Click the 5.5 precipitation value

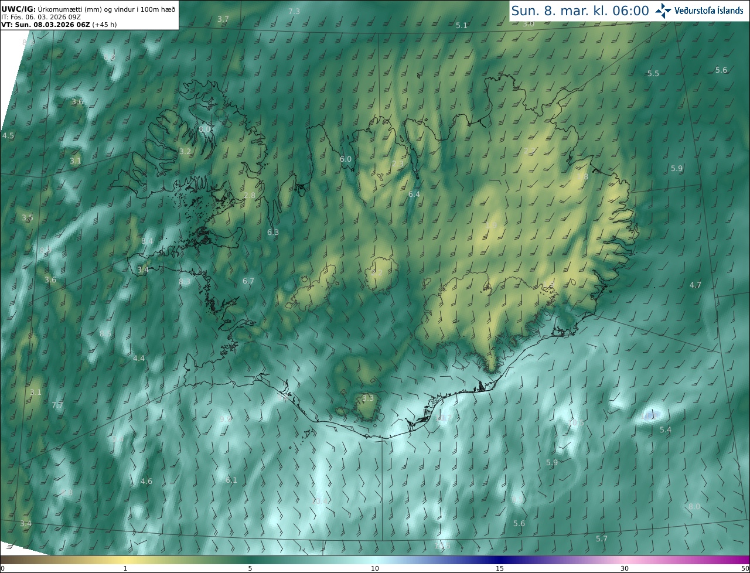[x=653, y=73]
